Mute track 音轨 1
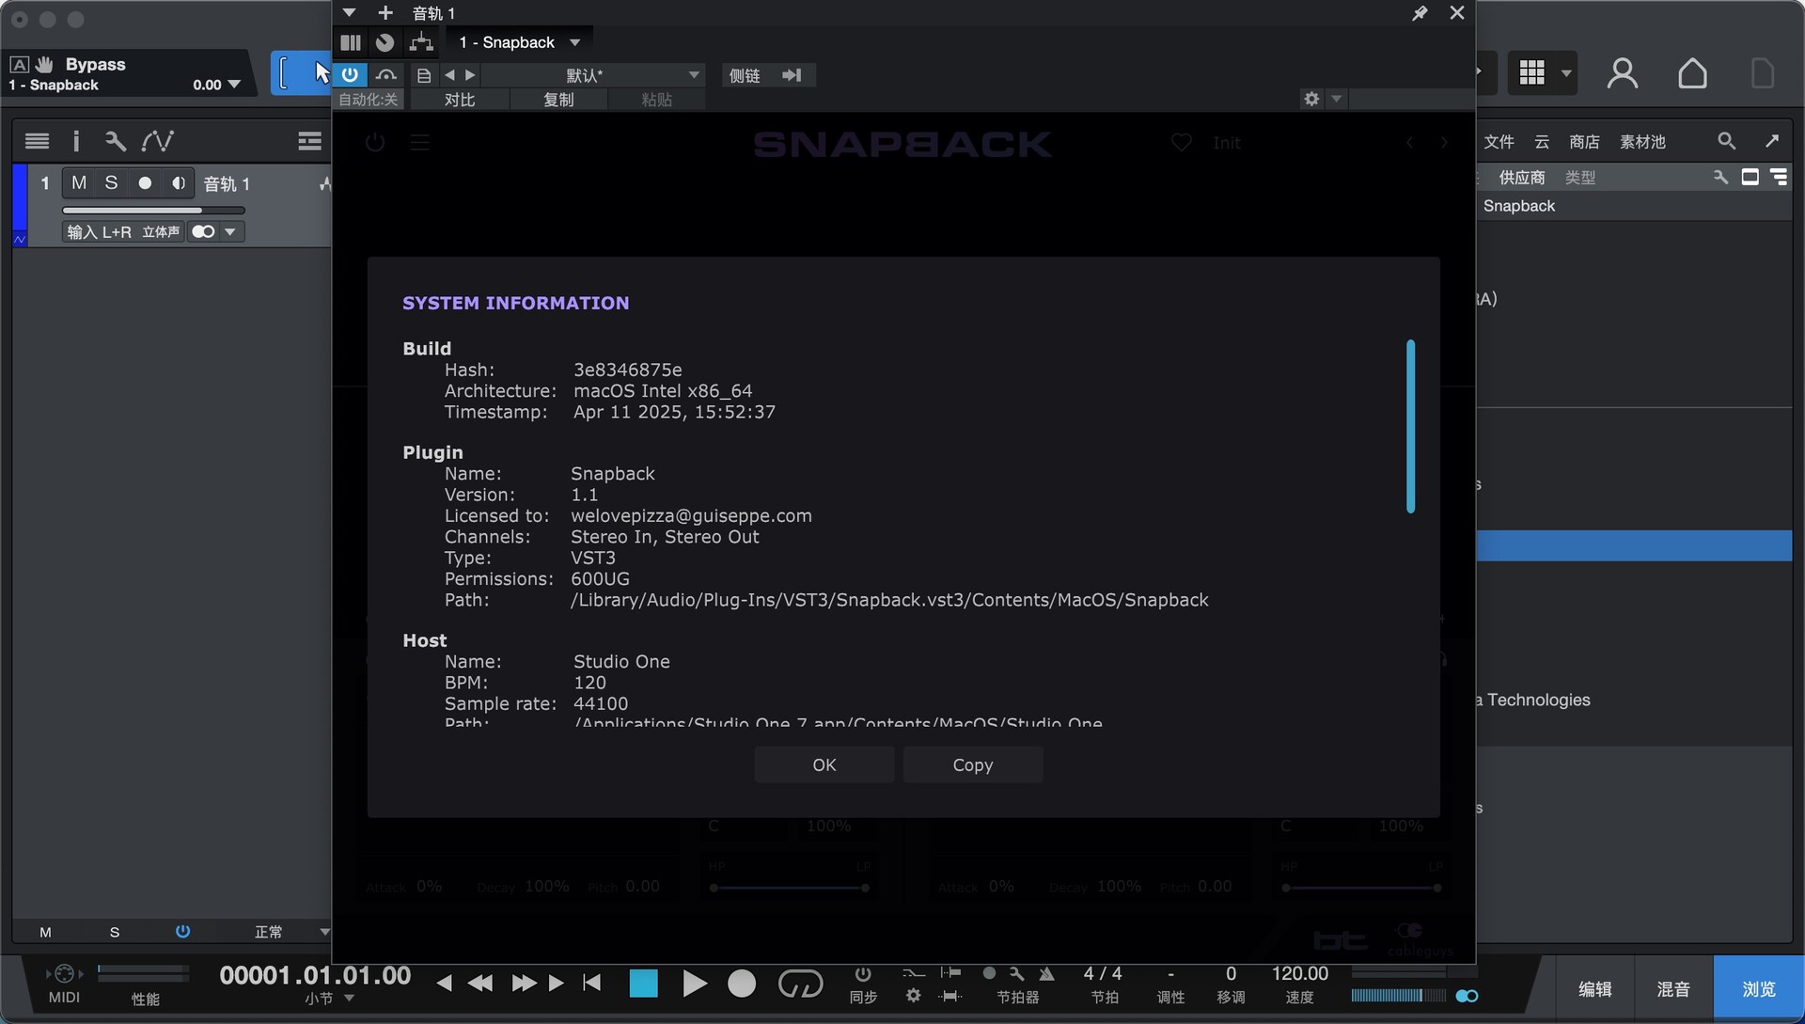 click(x=79, y=183)
